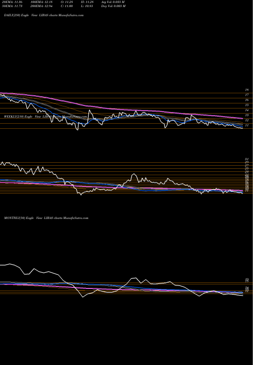
Task: Click the 200EMA value readout
Action: [41, 6]
